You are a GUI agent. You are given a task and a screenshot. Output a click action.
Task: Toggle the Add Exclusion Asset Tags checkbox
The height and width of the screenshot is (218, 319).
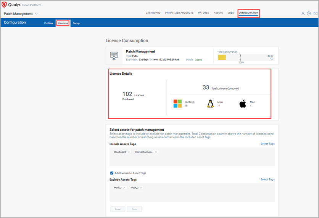tap(112, 173)
